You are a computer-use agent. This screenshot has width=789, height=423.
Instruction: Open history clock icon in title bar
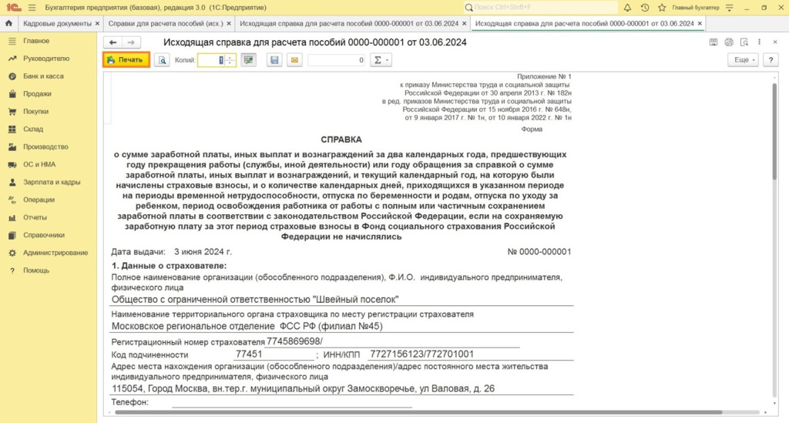(x=645, y=7)
